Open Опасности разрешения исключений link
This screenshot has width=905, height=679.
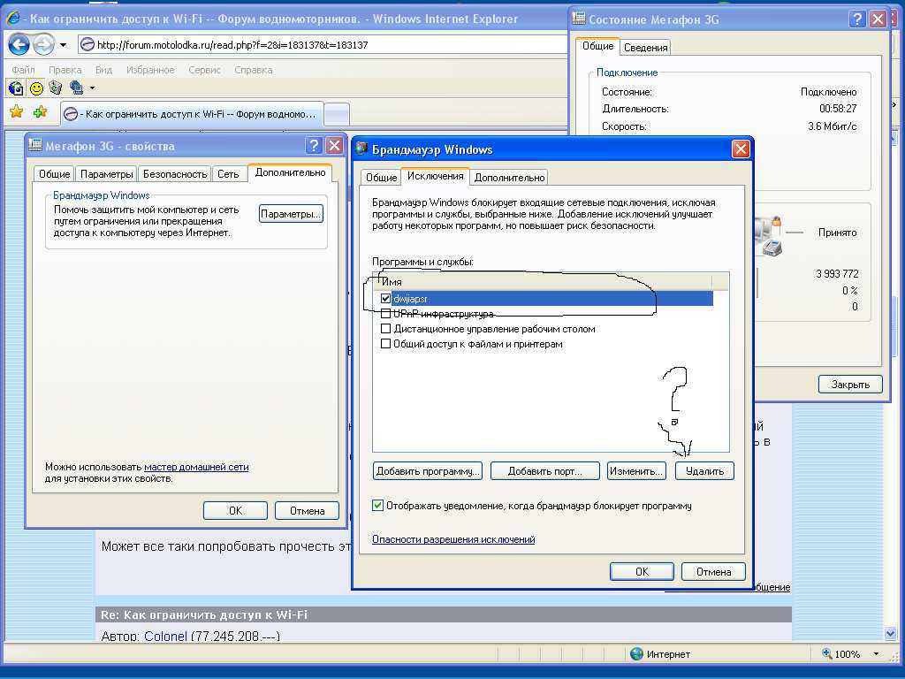click(453, 538)
